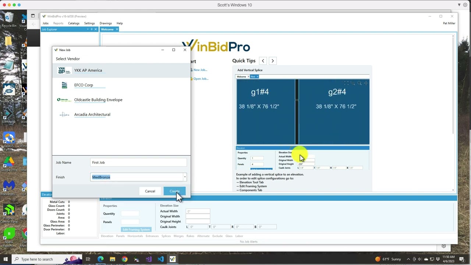
Task: Select the Entrances tab at bottom
Action: 152,236
